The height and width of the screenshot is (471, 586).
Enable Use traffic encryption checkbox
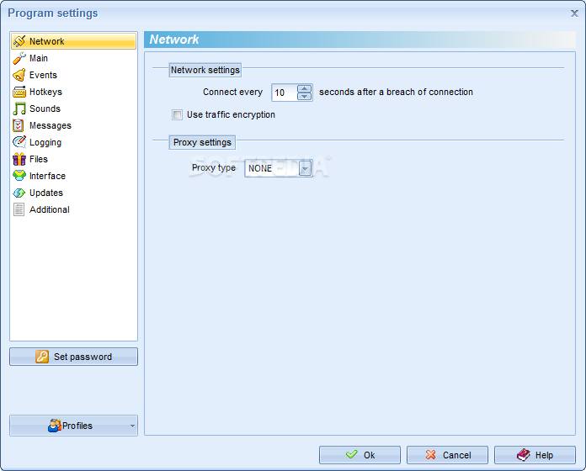click(177, 114)
